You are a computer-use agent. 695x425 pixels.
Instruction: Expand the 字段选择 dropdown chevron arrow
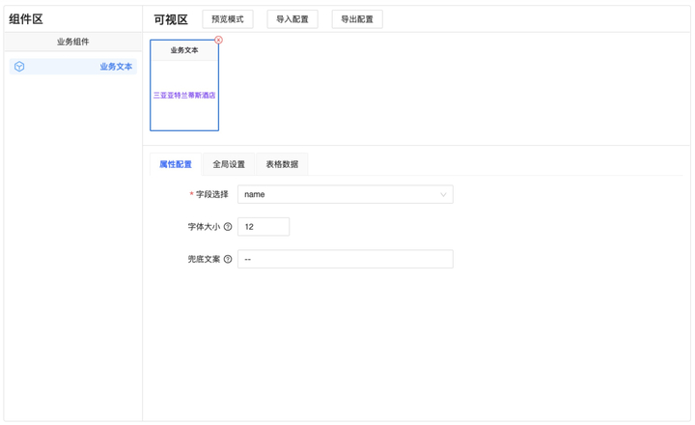[x=443, y=195]
